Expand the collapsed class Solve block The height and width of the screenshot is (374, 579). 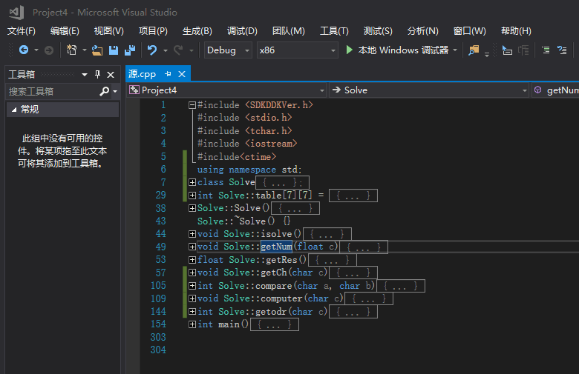(x=192, y=182)
